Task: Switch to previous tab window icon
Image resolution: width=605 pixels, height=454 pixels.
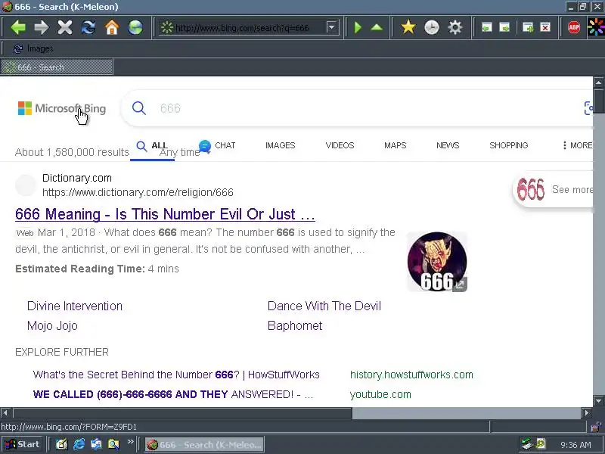Action: (x=487, y=27)
